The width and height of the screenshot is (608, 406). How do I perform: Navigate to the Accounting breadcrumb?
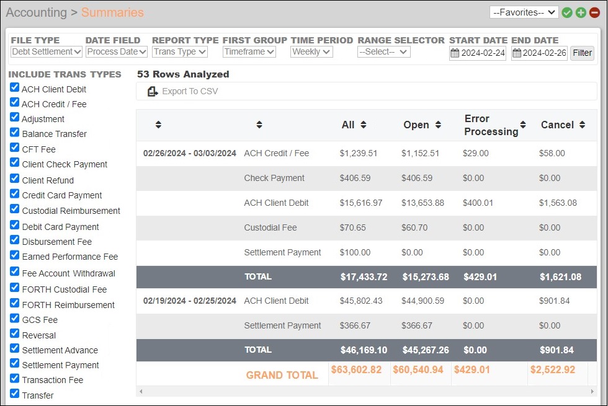[x=37, y=12]
